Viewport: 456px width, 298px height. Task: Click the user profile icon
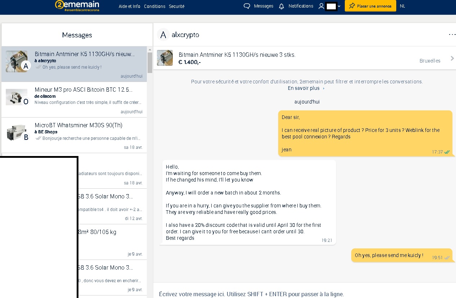(321, 6)
